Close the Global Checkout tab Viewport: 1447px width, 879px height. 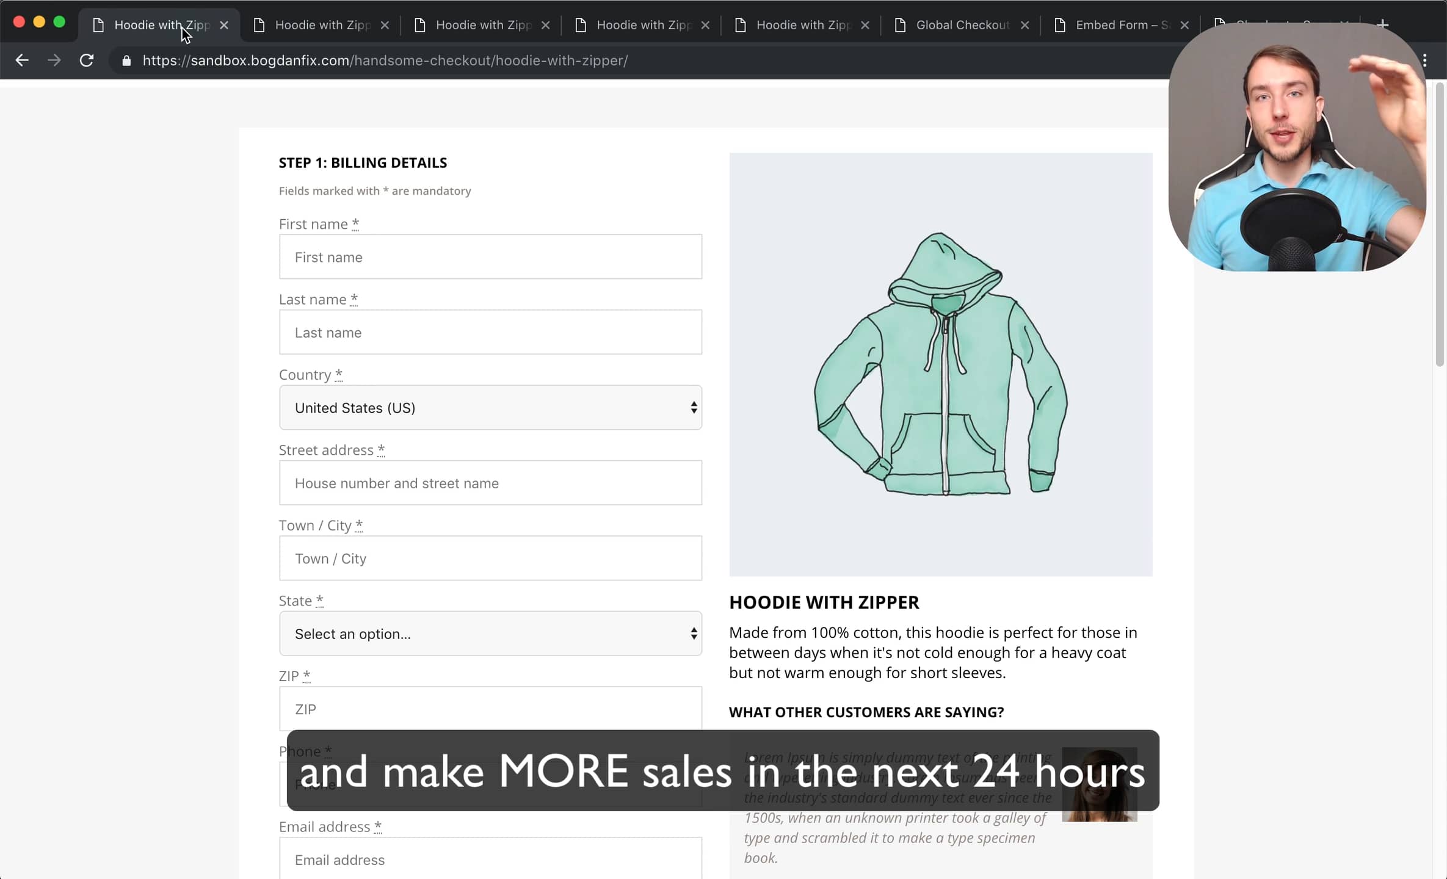click(x=1025, y=25)
